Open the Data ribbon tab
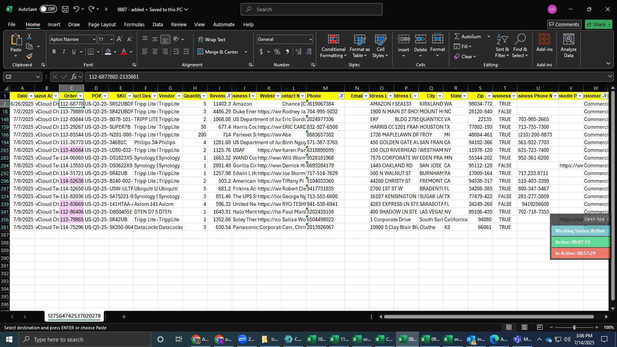This screenshot has height=347, width=617. [x=158, y=24]
